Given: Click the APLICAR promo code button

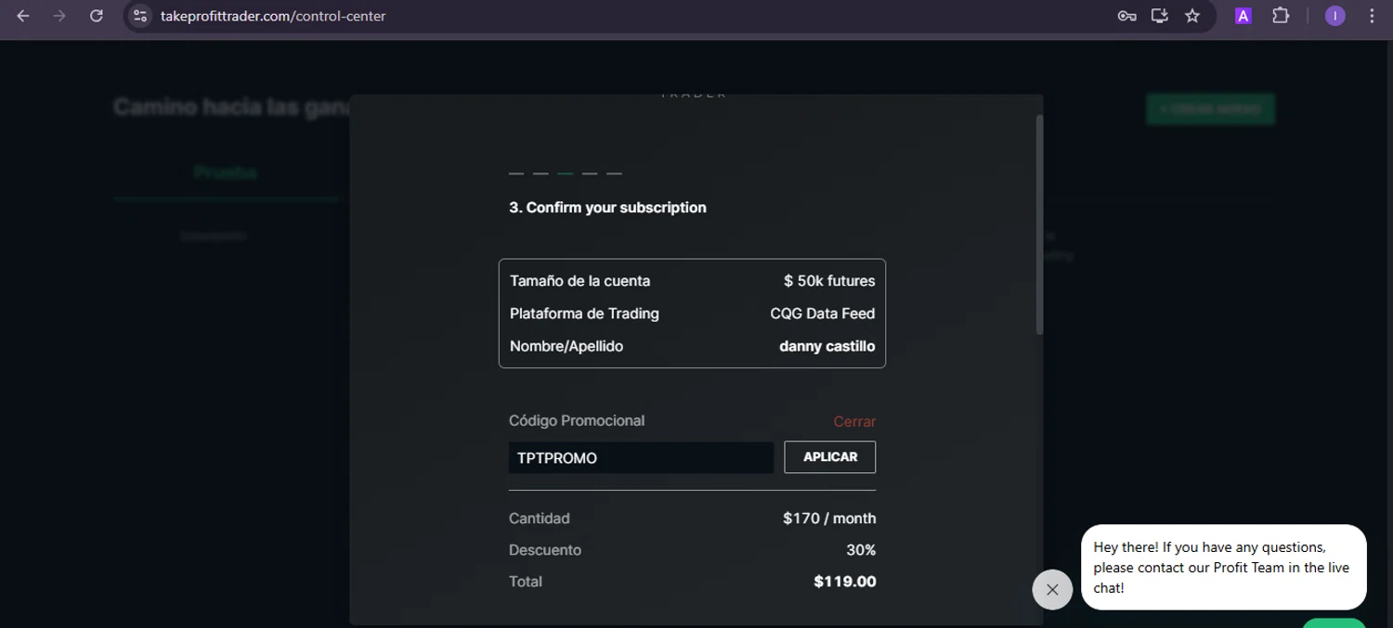Looking at the screenshot, I should (x=829, y=457).
